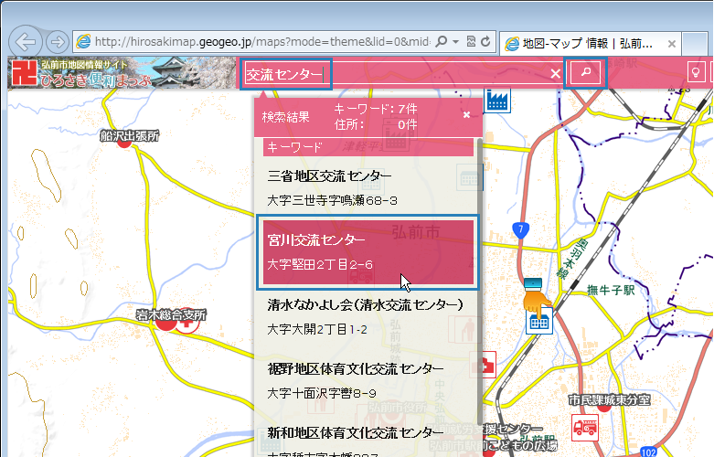Click the hospital icon right of results panel
This screenshot has height=457, width=714.
click(x=484, y=365)
